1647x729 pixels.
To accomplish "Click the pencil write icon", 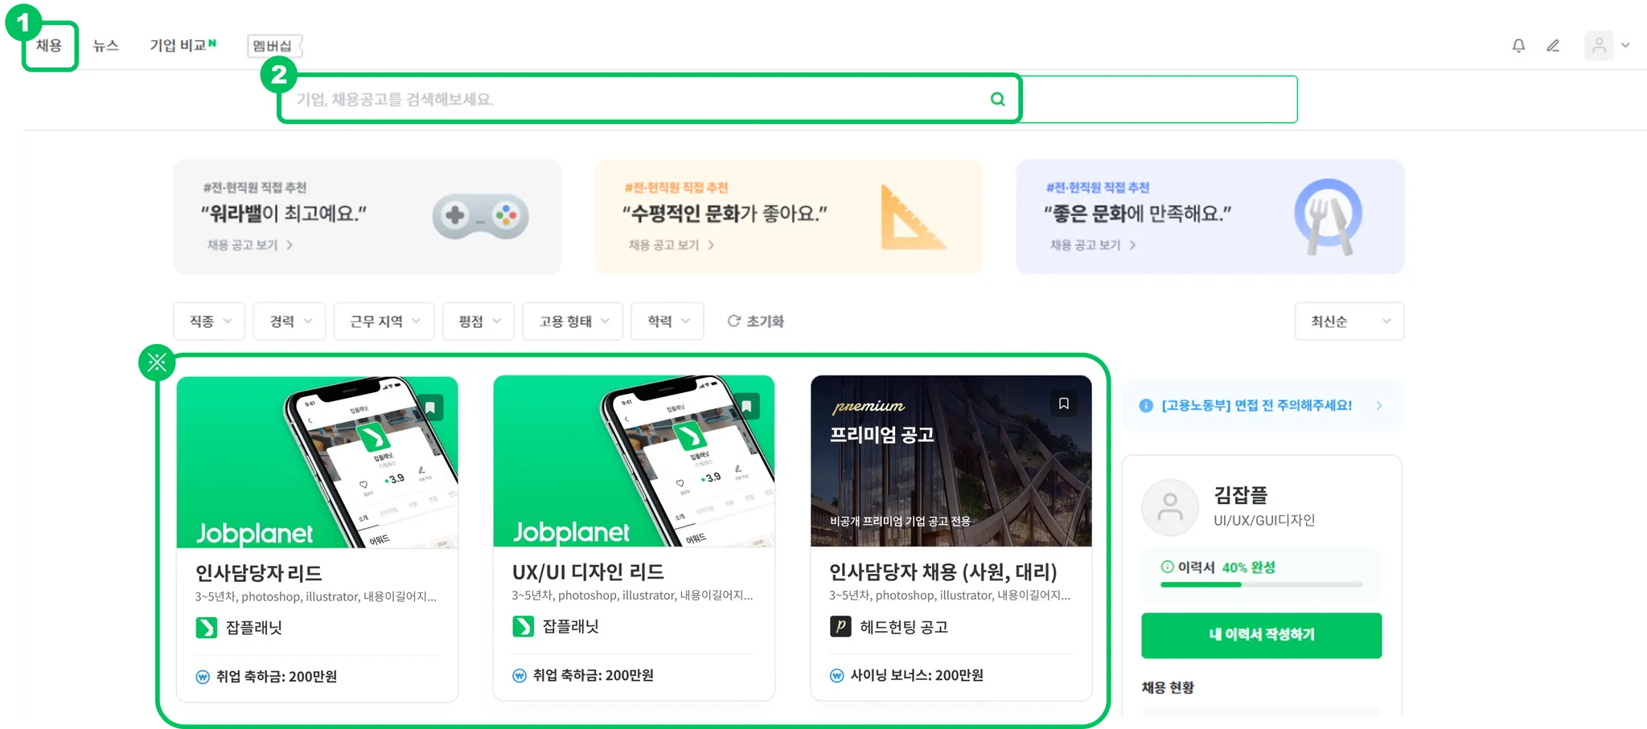I will pos(1553,46).
